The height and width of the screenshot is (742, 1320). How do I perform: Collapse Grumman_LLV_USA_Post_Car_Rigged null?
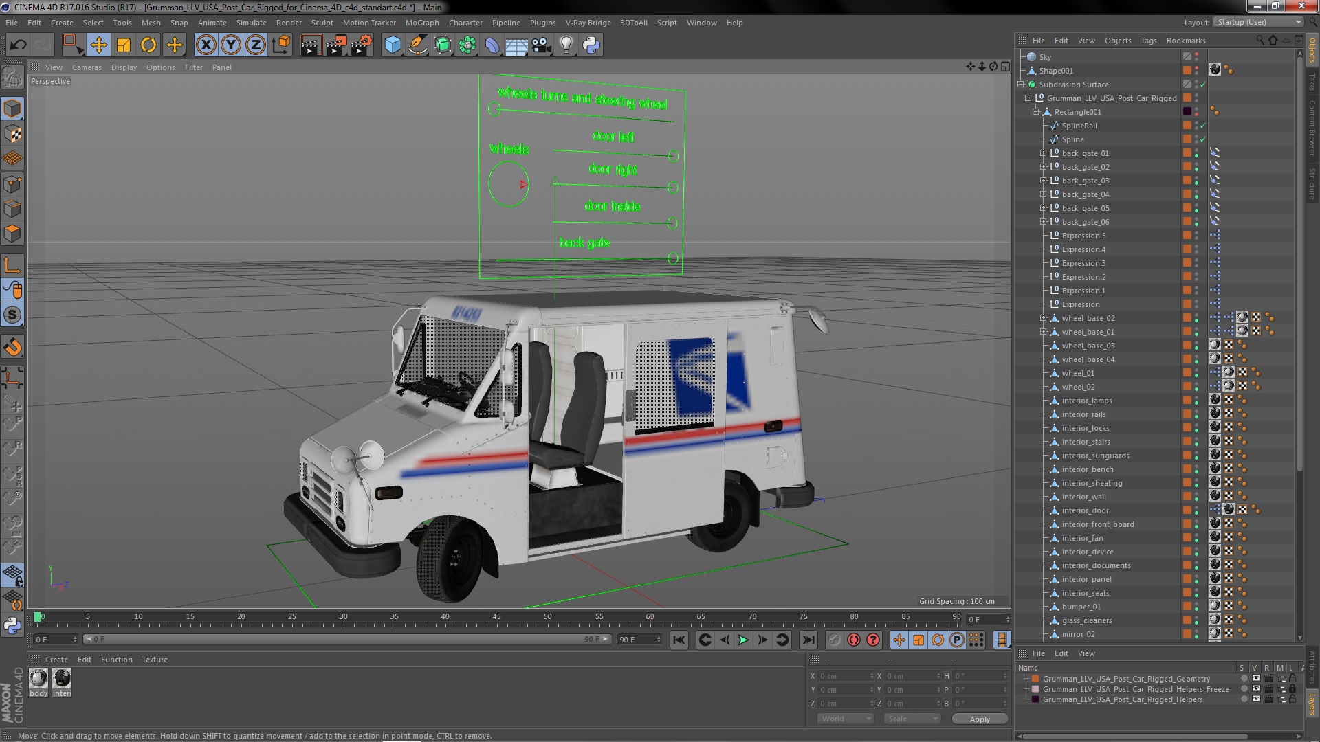[x=1028, y=98]
